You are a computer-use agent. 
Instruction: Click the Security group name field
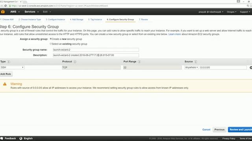click(x=96, y=50)
